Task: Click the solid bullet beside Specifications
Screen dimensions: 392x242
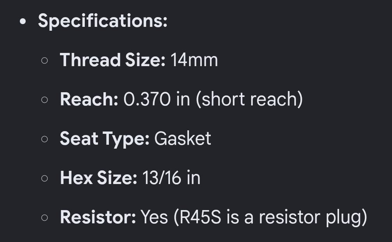Action: point(23,22)
